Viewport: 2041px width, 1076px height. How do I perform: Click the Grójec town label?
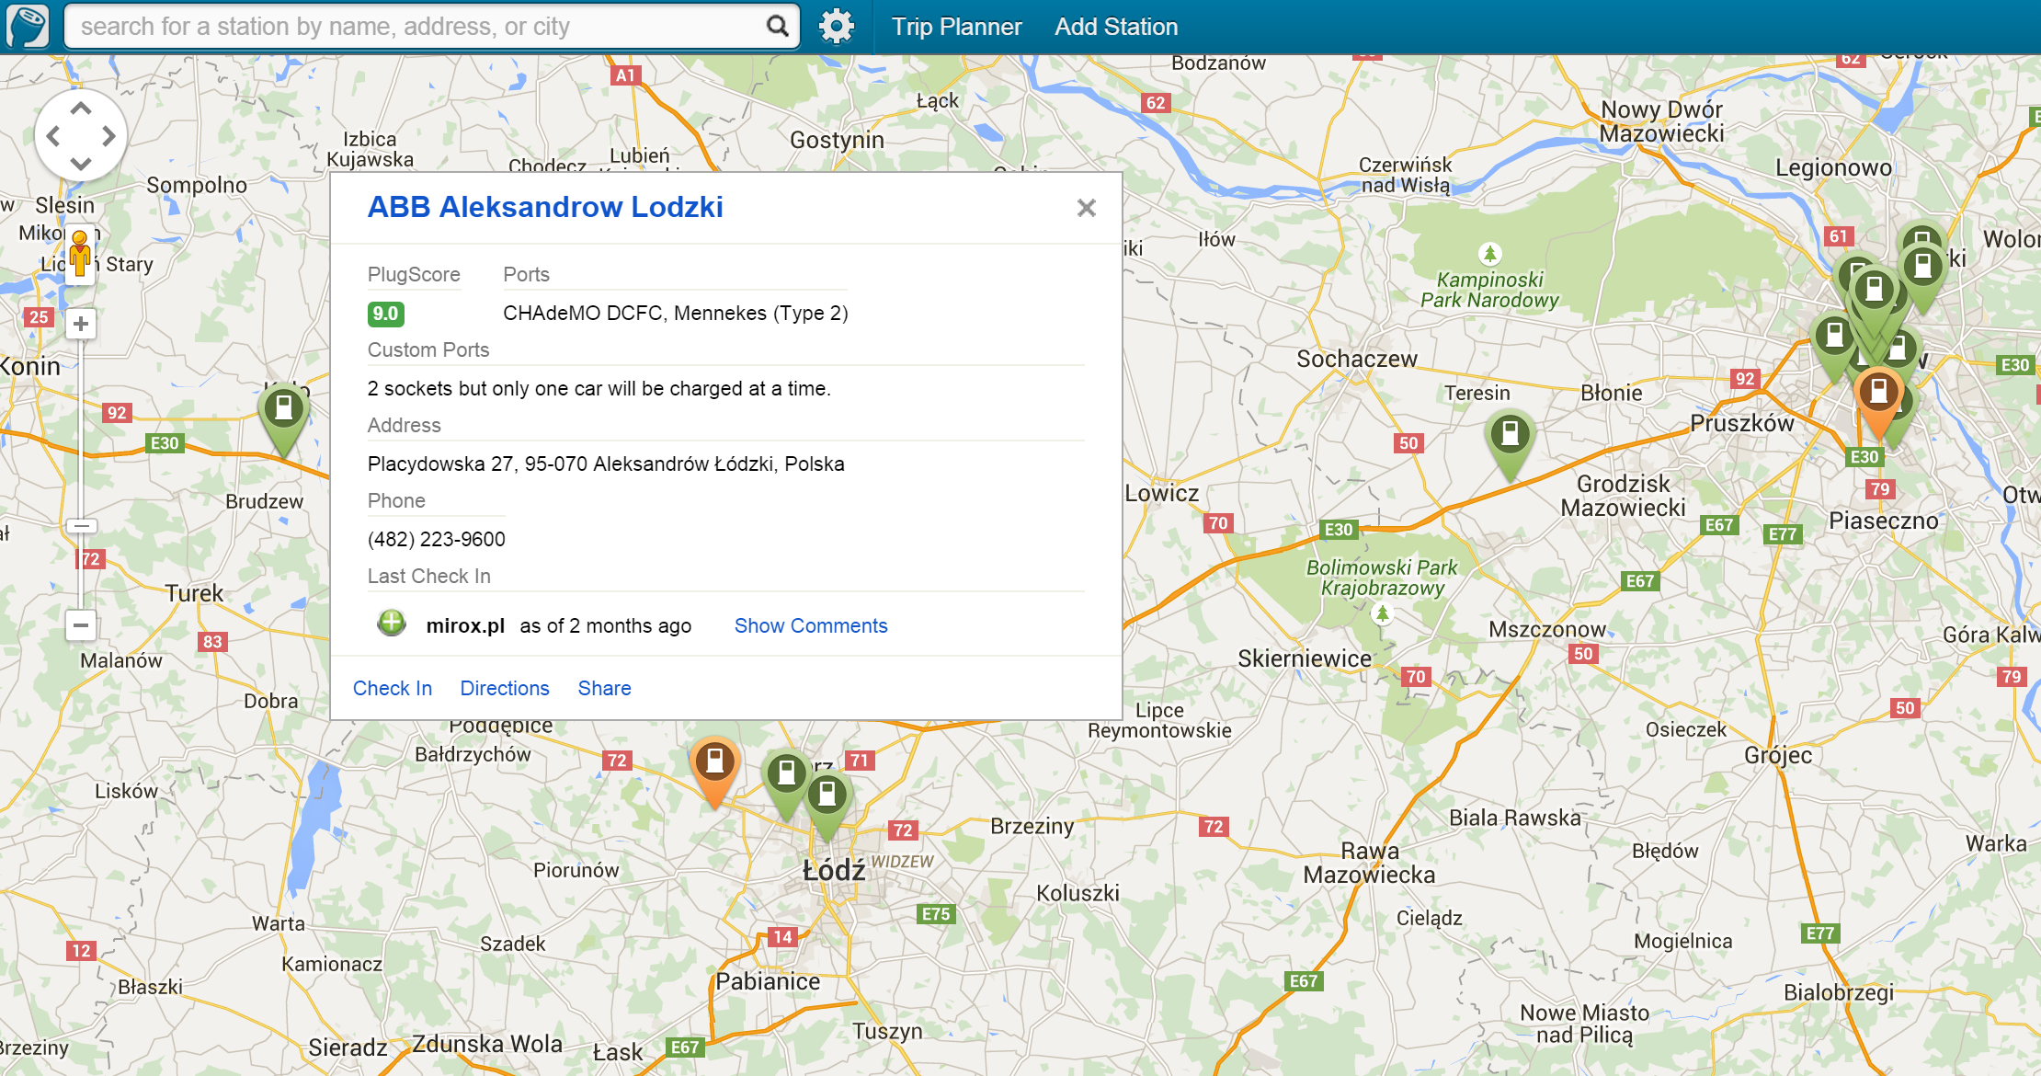[1778, 755]
